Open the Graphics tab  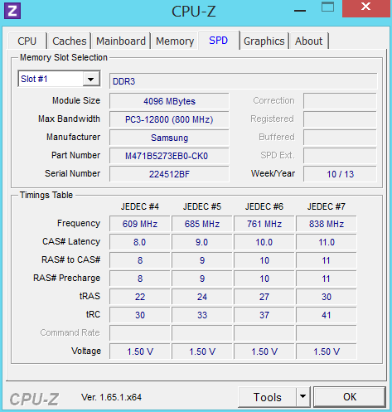264,41
